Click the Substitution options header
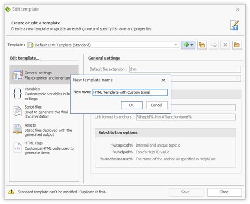The height and width of the screenshot is (204, 250). (166, 133)
